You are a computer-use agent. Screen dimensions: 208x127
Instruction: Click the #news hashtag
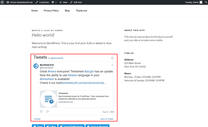52,72
